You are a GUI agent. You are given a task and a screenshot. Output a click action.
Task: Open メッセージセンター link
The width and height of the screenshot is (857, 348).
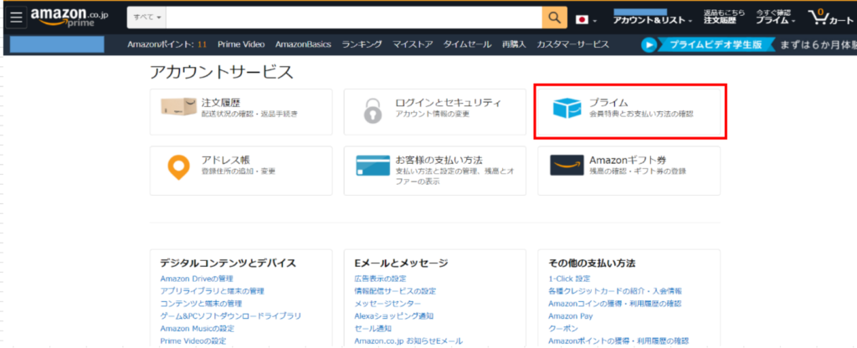coord(387,303)
